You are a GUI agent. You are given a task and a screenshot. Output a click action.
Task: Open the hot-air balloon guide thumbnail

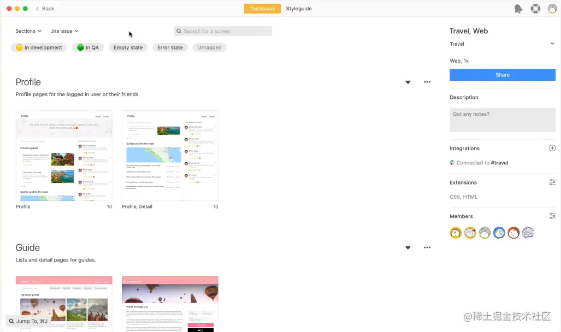(170, 304)
